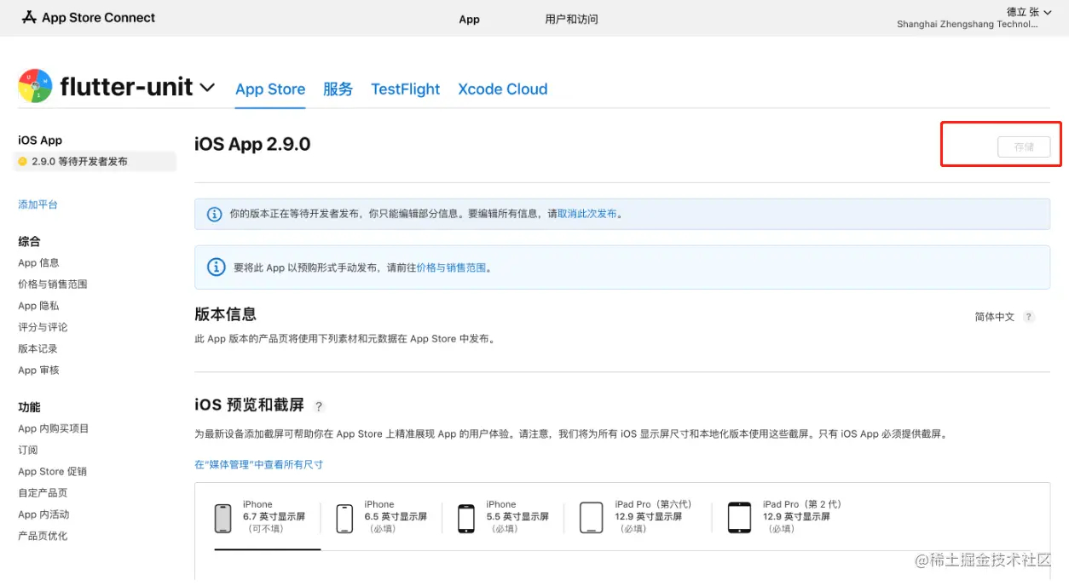Click the 取消此次发布 link

point(587,214)
